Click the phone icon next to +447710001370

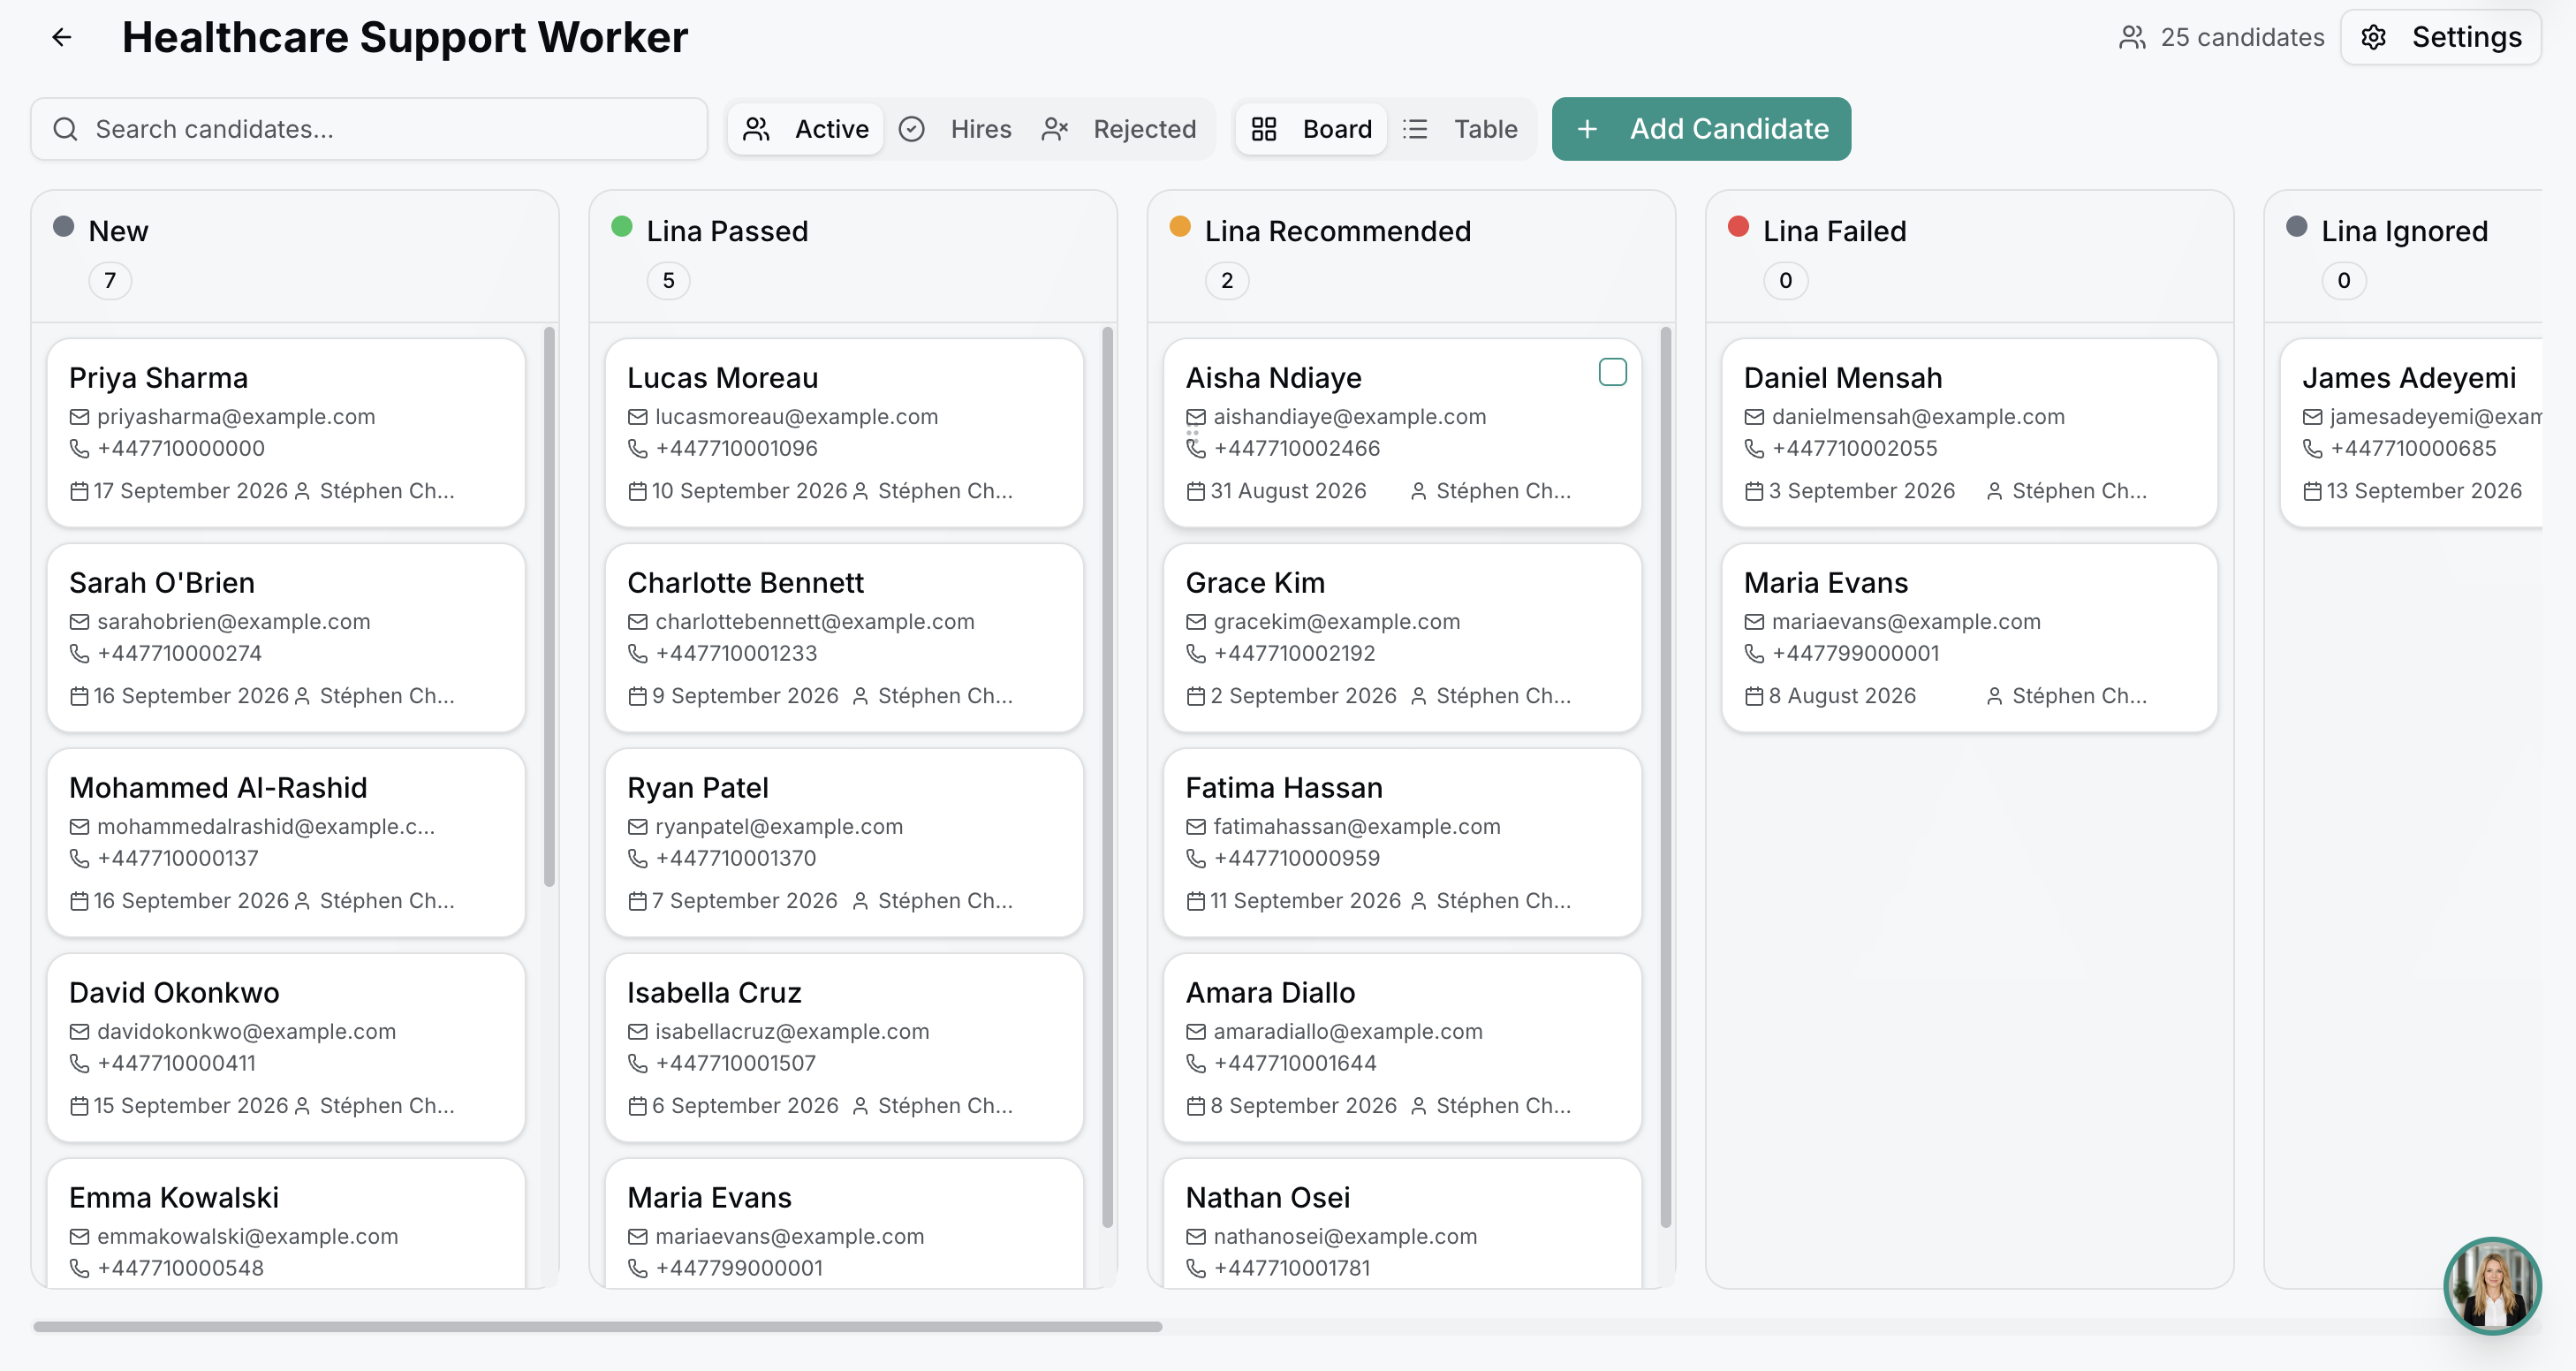pos(637,858)
